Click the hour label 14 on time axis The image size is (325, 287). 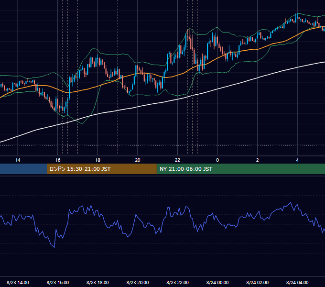point(18,160)
